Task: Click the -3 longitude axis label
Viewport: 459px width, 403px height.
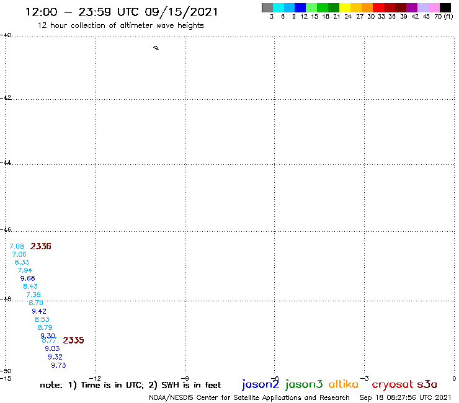Action: (x=365, y=378)
